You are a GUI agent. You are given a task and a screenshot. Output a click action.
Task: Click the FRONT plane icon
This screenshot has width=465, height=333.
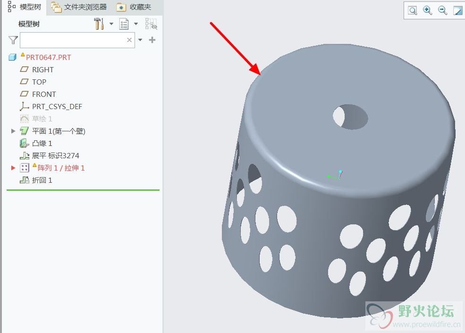click(24, 94)
